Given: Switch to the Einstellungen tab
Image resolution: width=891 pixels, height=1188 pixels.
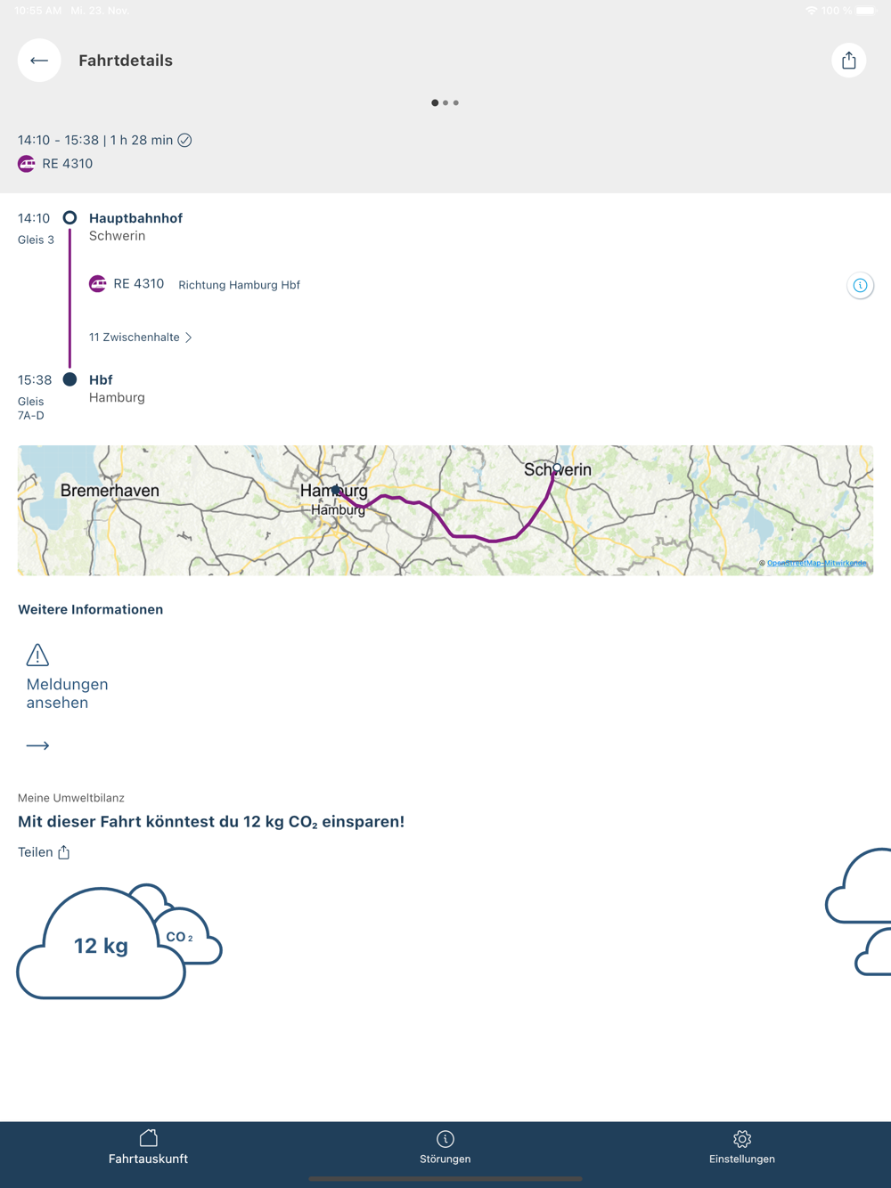Looking at the screenshot, I should tap(742, 1148).
